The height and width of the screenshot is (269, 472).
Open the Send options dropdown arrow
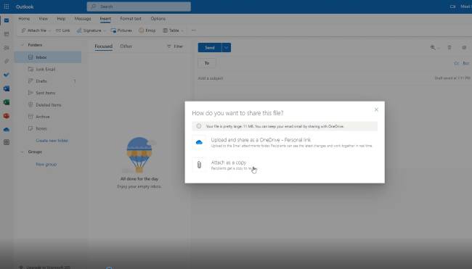coord(227,47)
